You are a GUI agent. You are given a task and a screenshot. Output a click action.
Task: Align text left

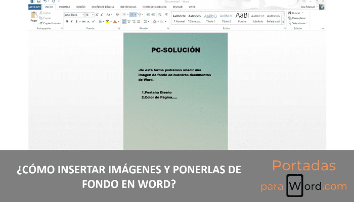[124, 22]
